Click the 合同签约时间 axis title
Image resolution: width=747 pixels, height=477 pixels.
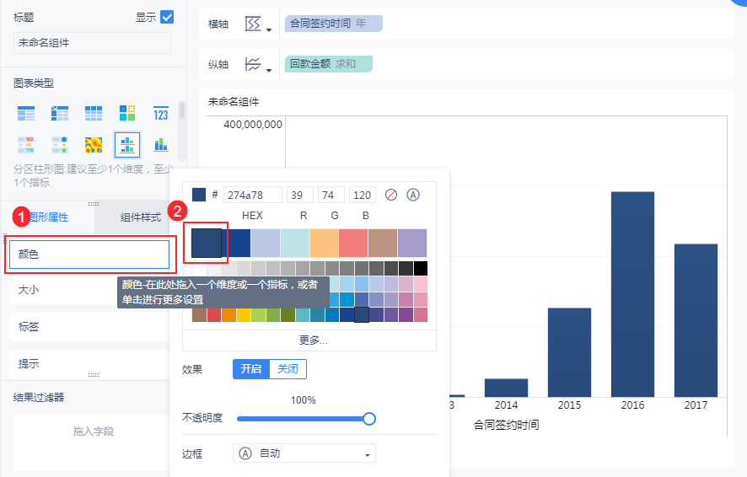coord(506,425)
